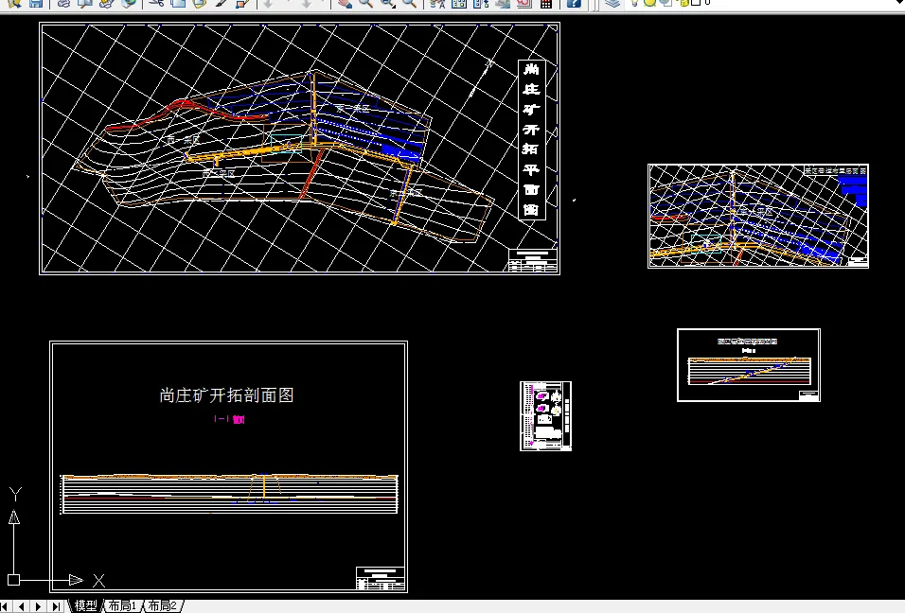Lock the current layer with the padlock icon

point(683,5)
